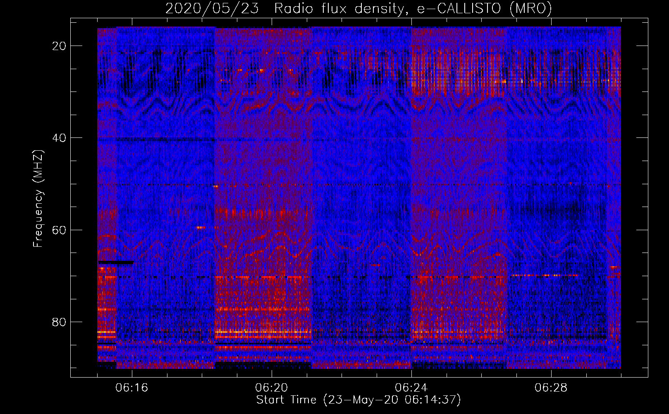The image size is (669, 414).
Task: Click the 'Frequency (MHZ)' axis label
Action: point(38,199)
